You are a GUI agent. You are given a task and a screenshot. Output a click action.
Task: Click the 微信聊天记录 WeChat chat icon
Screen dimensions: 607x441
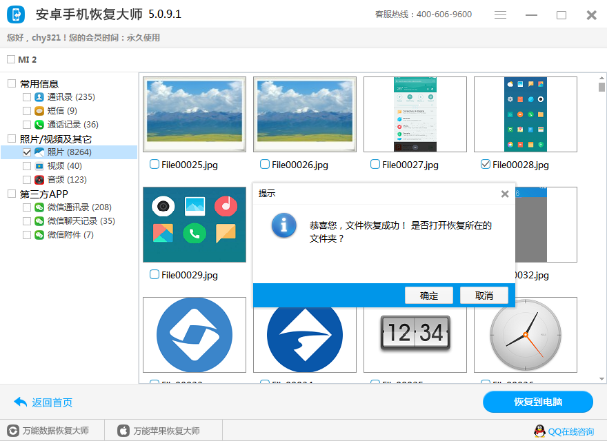[39, 220]
